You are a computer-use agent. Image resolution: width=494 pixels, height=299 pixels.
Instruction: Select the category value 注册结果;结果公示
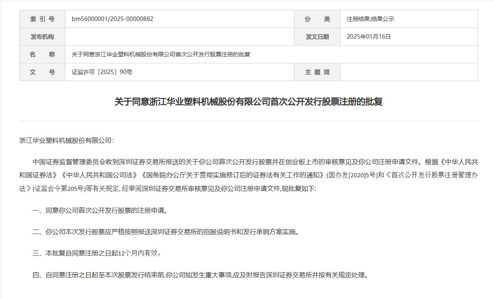(x=371, y=19)
